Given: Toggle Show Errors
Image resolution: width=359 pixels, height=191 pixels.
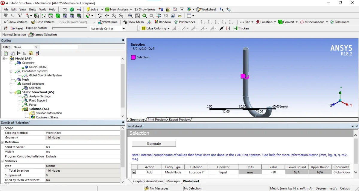Looking at the screenshot, I should [145, 9].
